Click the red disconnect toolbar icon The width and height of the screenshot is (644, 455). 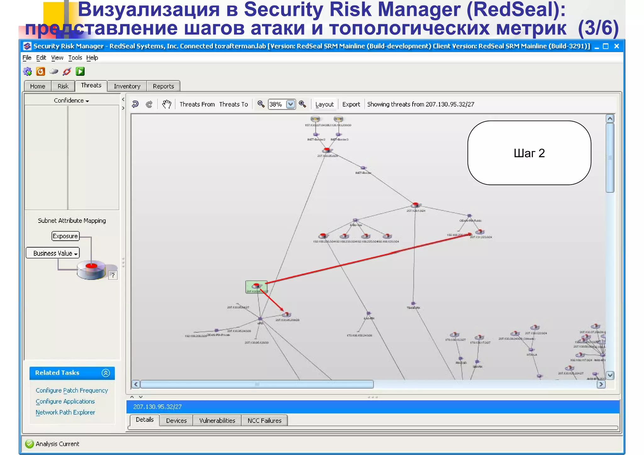(x=67, y=72)
